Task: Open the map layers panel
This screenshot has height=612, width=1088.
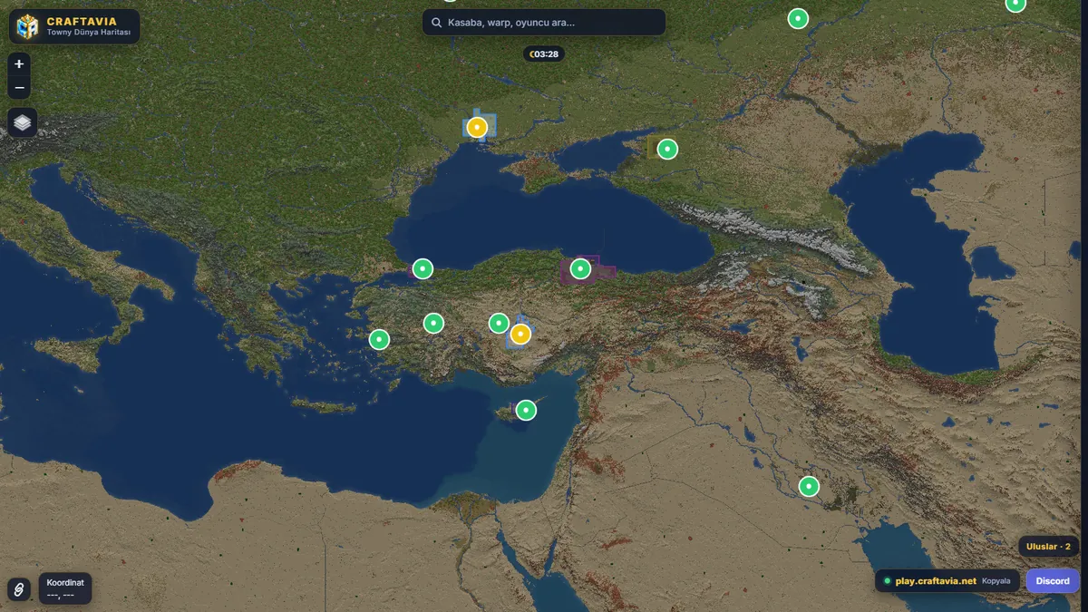Action: [23, 122]
